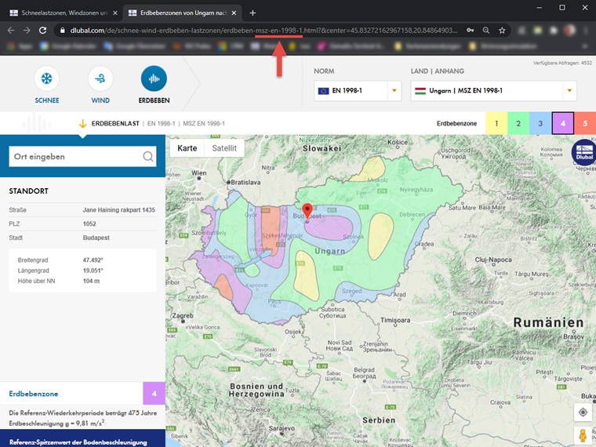Viewport: 596px width, 447px height.
Task: Select green earthquake zone 2 swatch
Action: click(518, 123)
